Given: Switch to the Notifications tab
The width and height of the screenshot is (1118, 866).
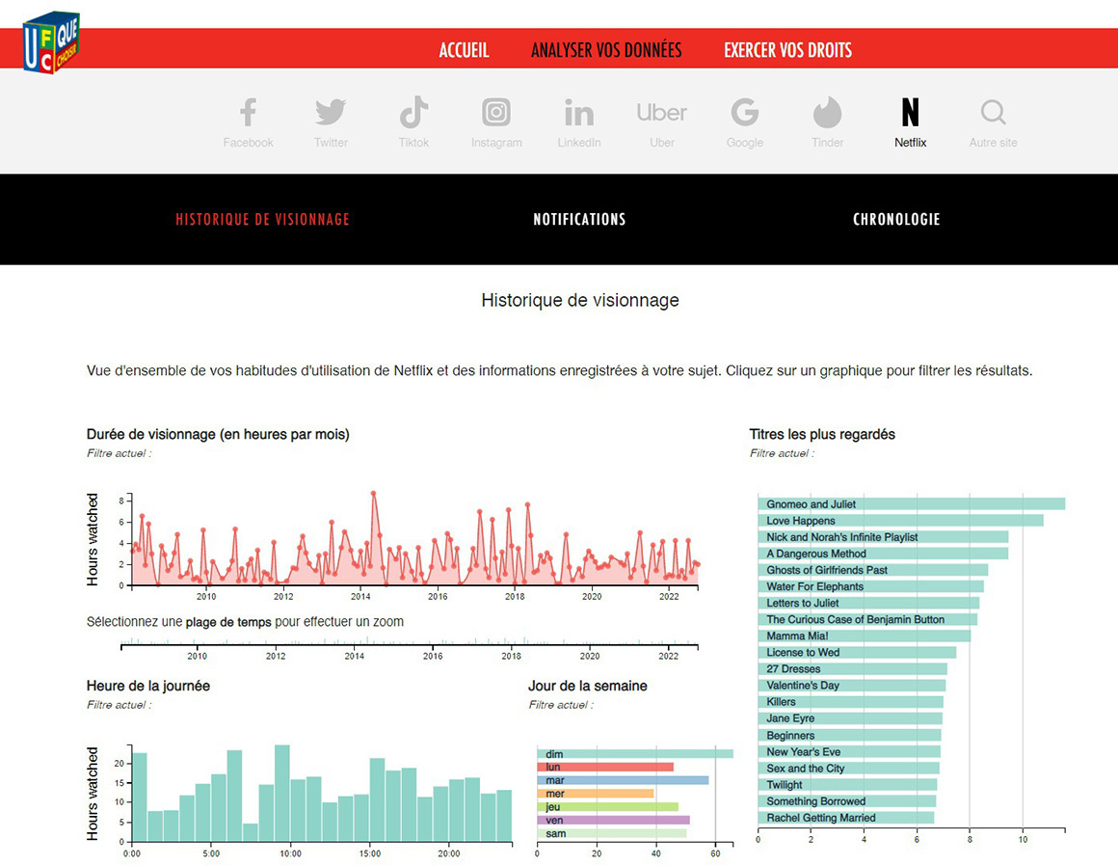Looking at the screenshot, I should 579,219.
